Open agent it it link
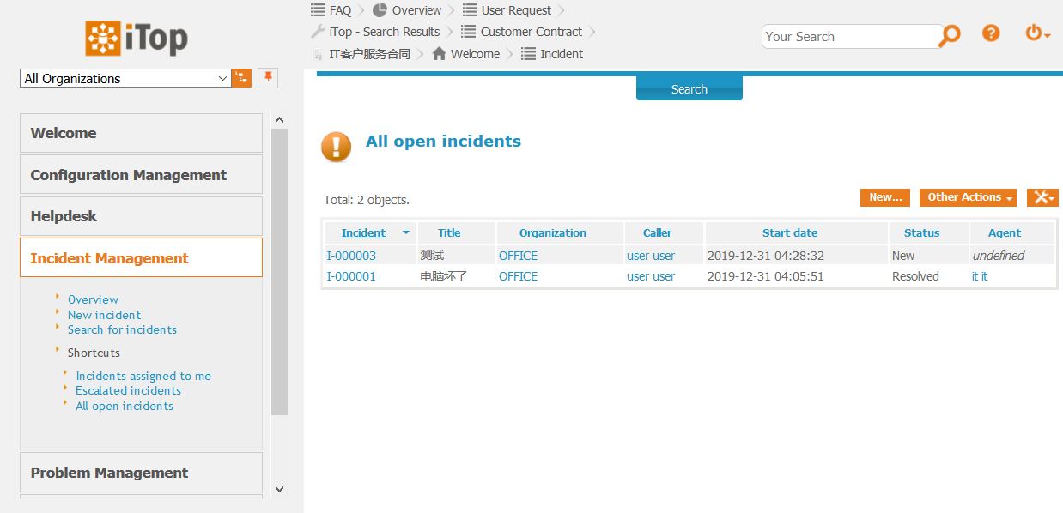This screenshot has height=513, width=1063. point(980,276)
